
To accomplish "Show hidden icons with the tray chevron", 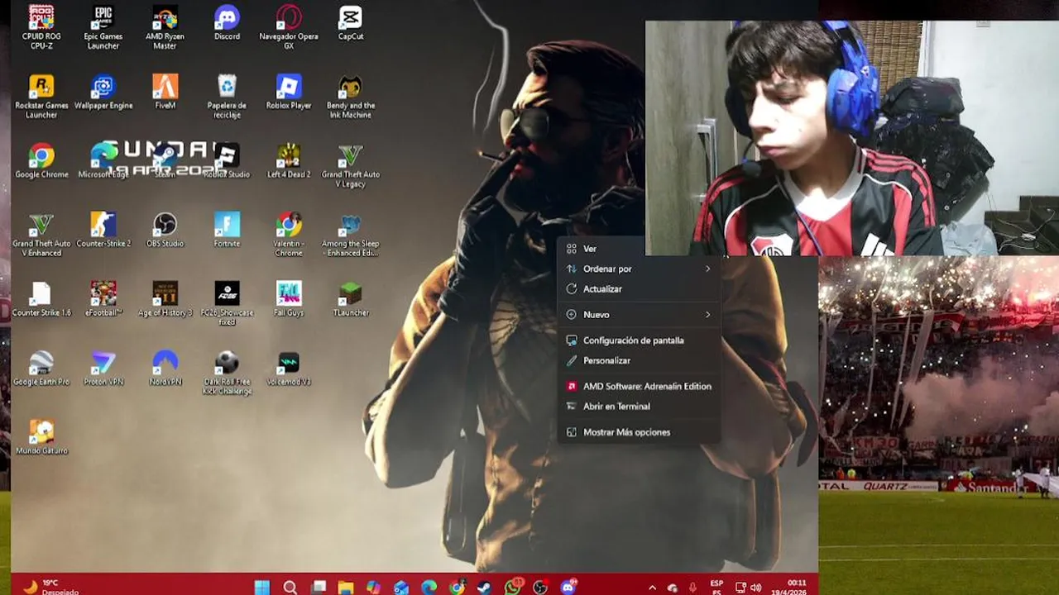I will pyautogui.click(x=652, y=588).
